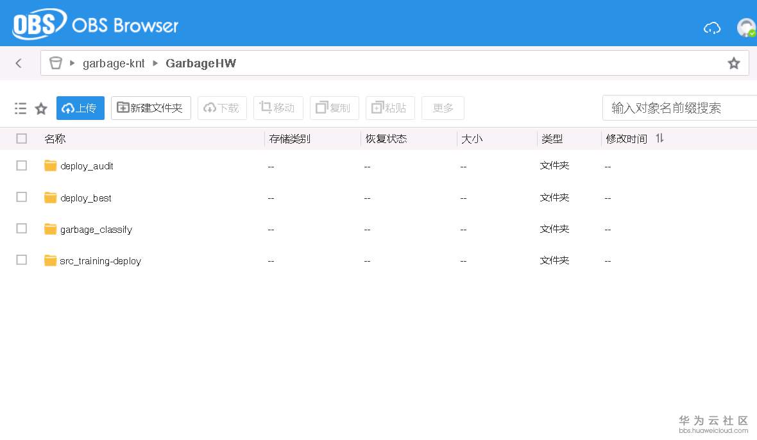Click the 名称 column header
This screenshot has height=440, width=757.
[55, 139]
